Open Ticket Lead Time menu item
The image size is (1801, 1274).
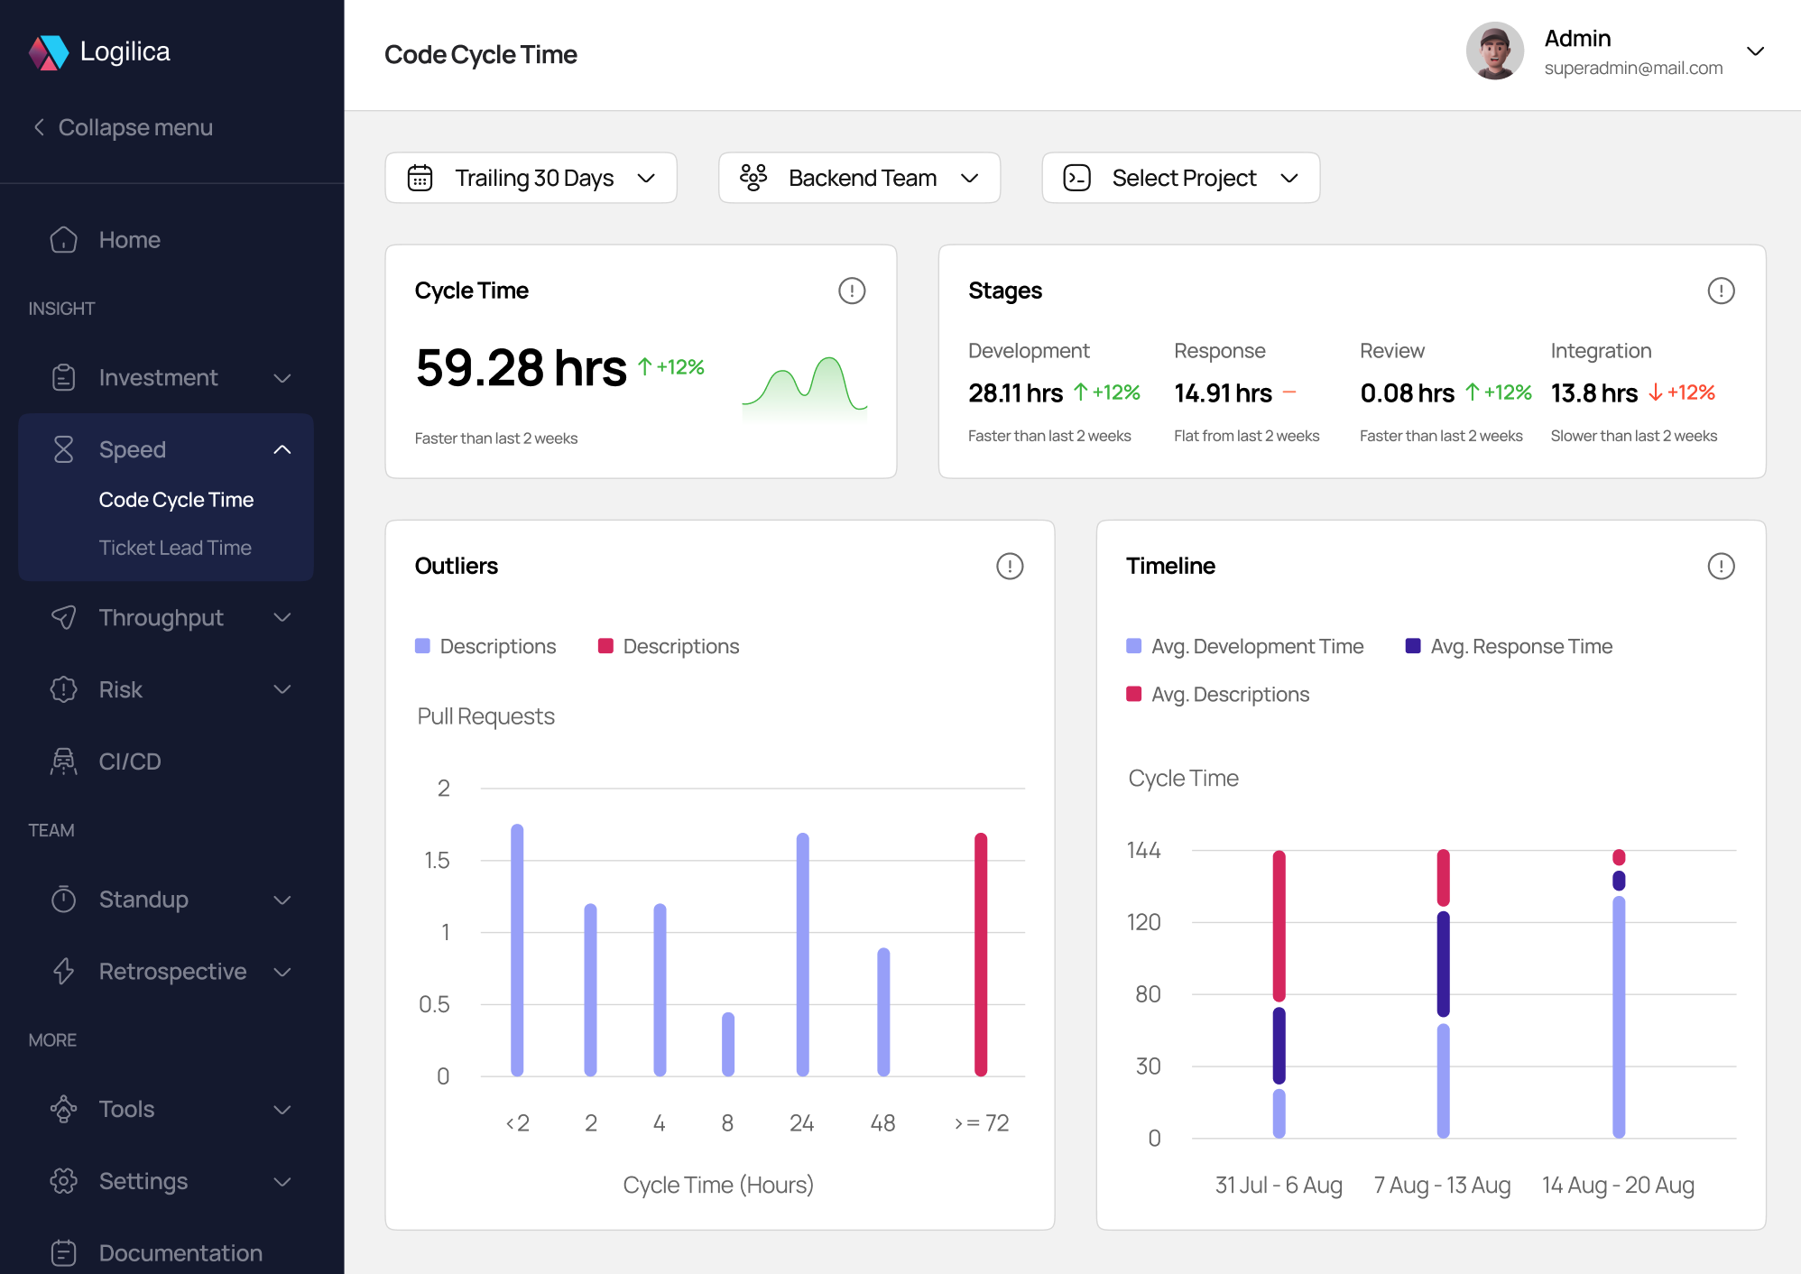point(175,548)
